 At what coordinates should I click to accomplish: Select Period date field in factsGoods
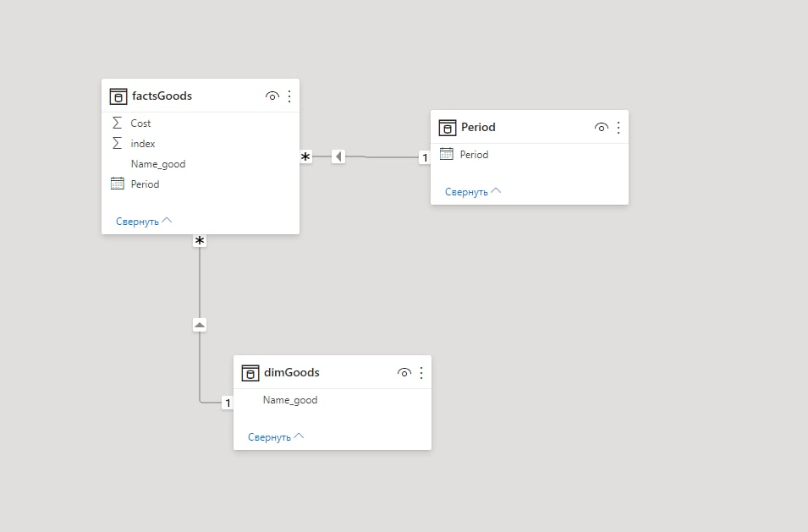pos(201,184)
